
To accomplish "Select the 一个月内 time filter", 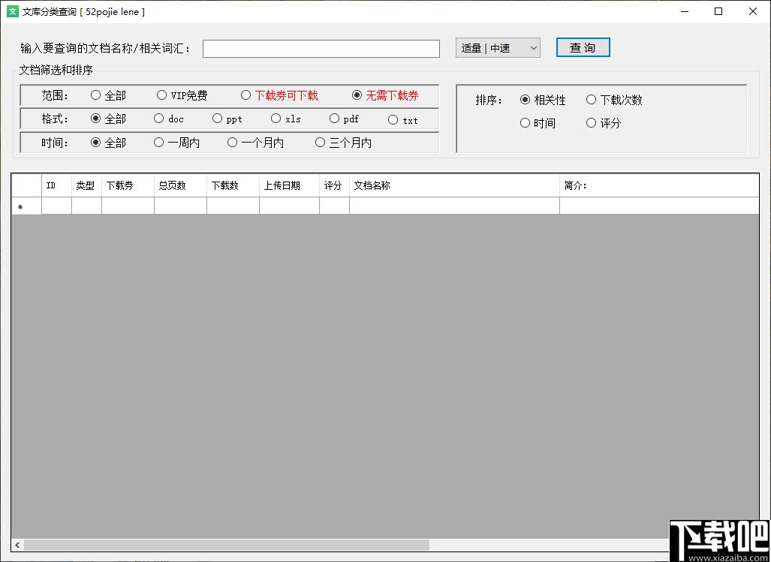I will (255, 143).
